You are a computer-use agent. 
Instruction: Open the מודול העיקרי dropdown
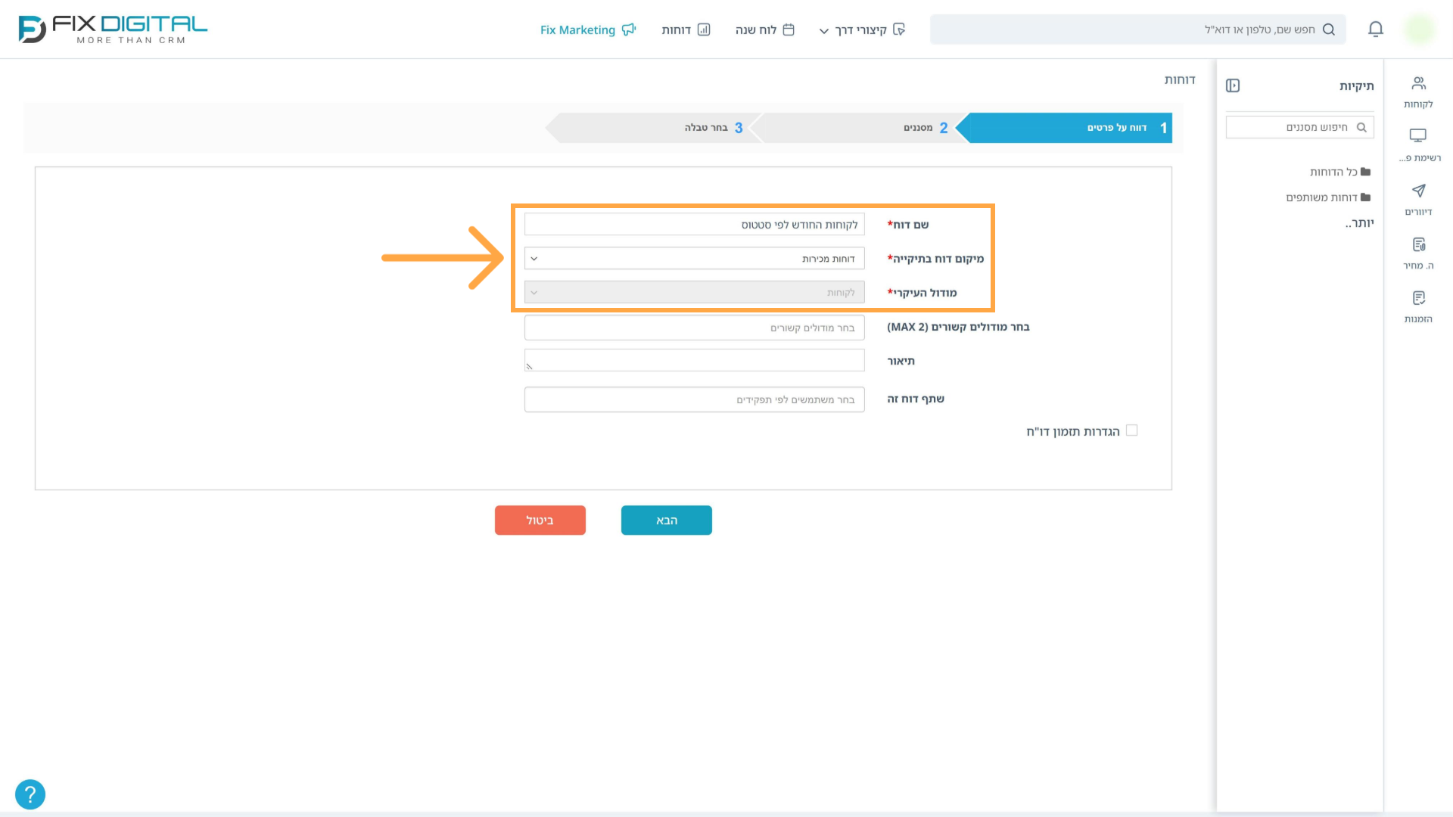point(695,293)
